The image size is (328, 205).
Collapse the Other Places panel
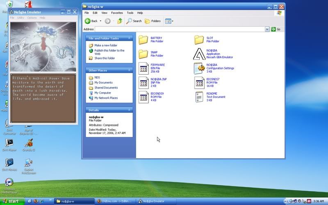click(129, 70)
